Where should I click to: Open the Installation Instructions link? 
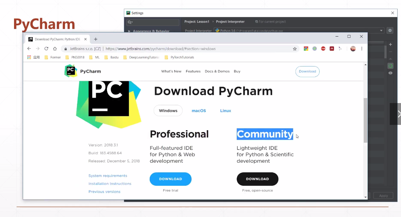(x=110, y=184)
